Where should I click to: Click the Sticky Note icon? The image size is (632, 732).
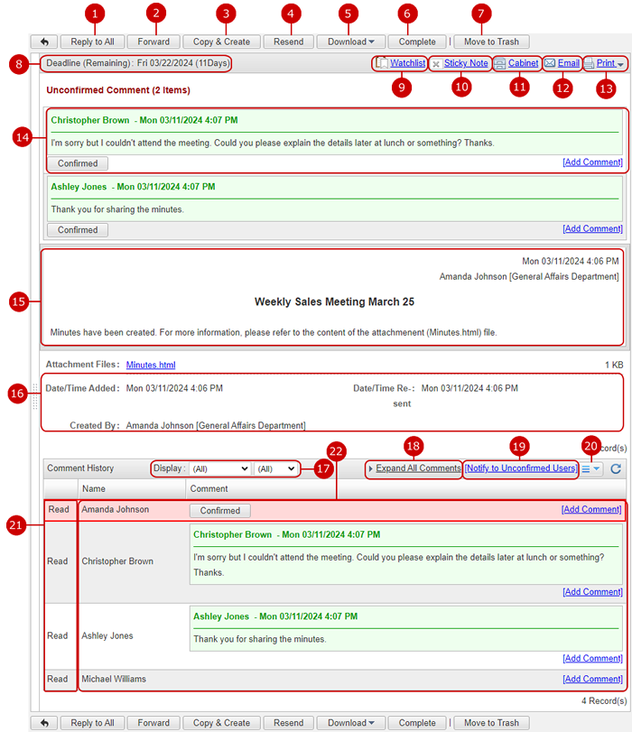tap(436, 63)
